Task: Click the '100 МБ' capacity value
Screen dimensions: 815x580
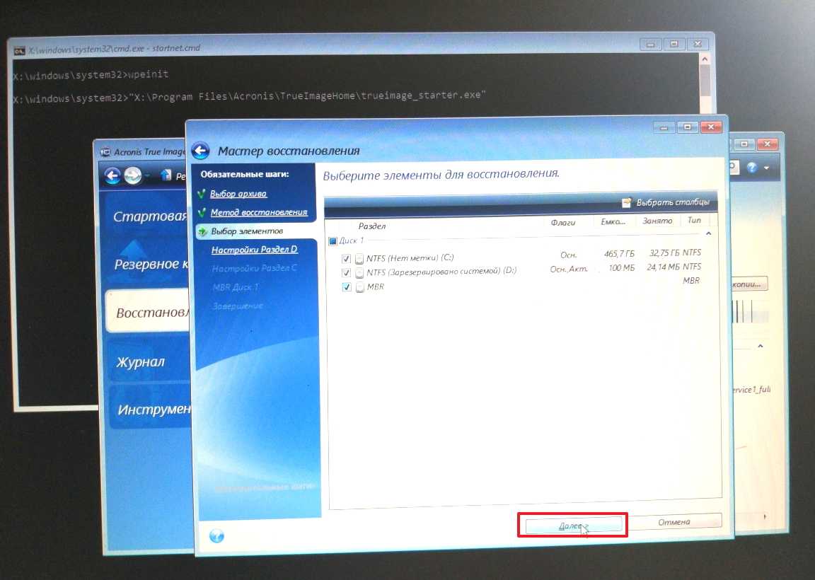Action: [622, 268]
